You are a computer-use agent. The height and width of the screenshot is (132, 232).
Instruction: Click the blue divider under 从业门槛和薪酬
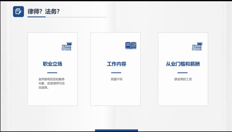(x=182, y=73)
